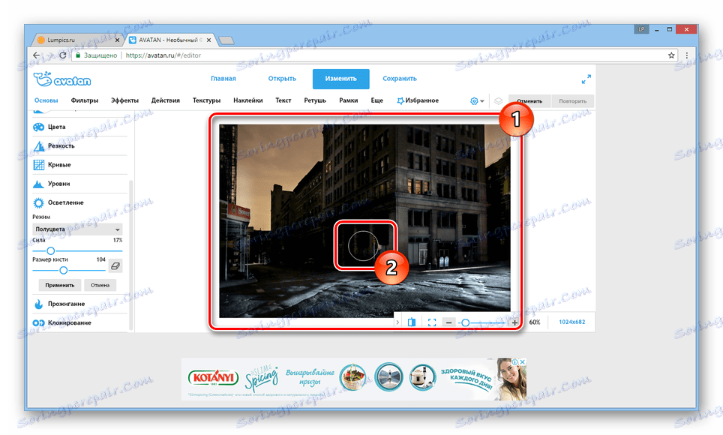Click the layers icon near Отменить
The width and height of the screenshot is (723, 435).
(498, 101)
